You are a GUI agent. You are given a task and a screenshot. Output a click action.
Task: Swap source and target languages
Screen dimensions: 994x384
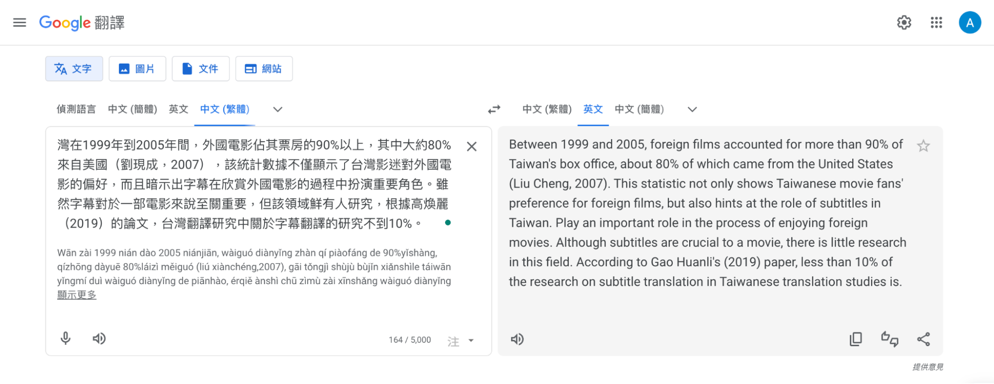[x=494, y=109]
